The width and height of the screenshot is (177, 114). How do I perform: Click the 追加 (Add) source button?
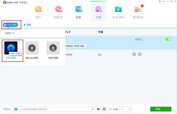pyautogui.click(x=27, y=25)
